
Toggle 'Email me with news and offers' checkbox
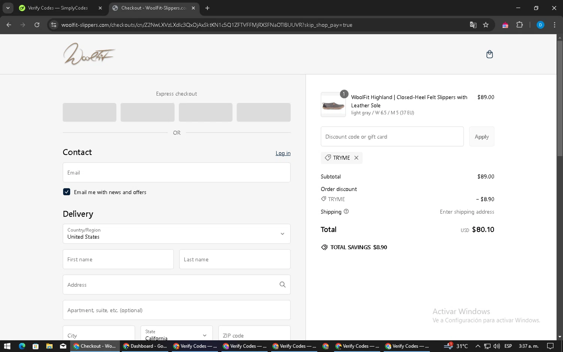coord(66,192)
